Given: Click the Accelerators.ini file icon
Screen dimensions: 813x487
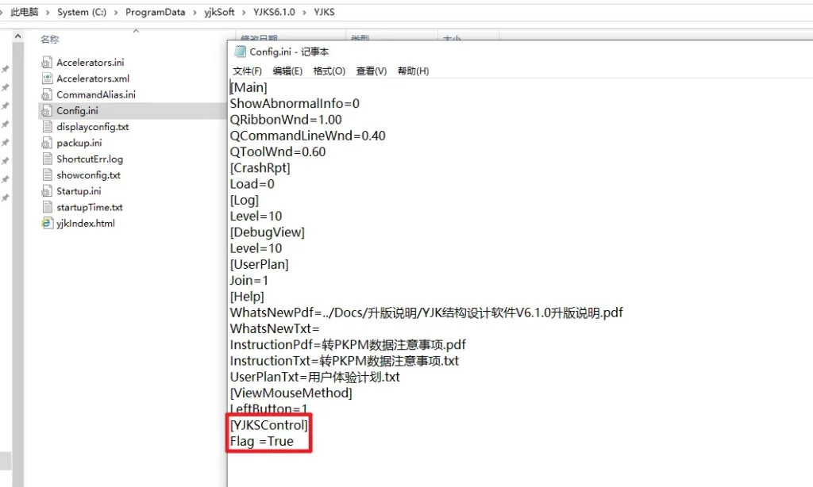Looking at the screenshot, I should [46, 63].
